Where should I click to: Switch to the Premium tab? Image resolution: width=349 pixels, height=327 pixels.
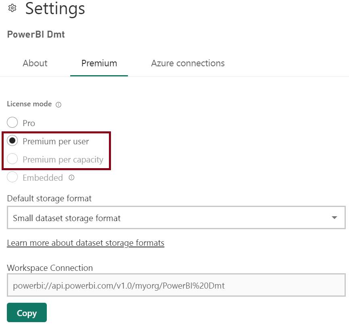[x=99, y=63]
